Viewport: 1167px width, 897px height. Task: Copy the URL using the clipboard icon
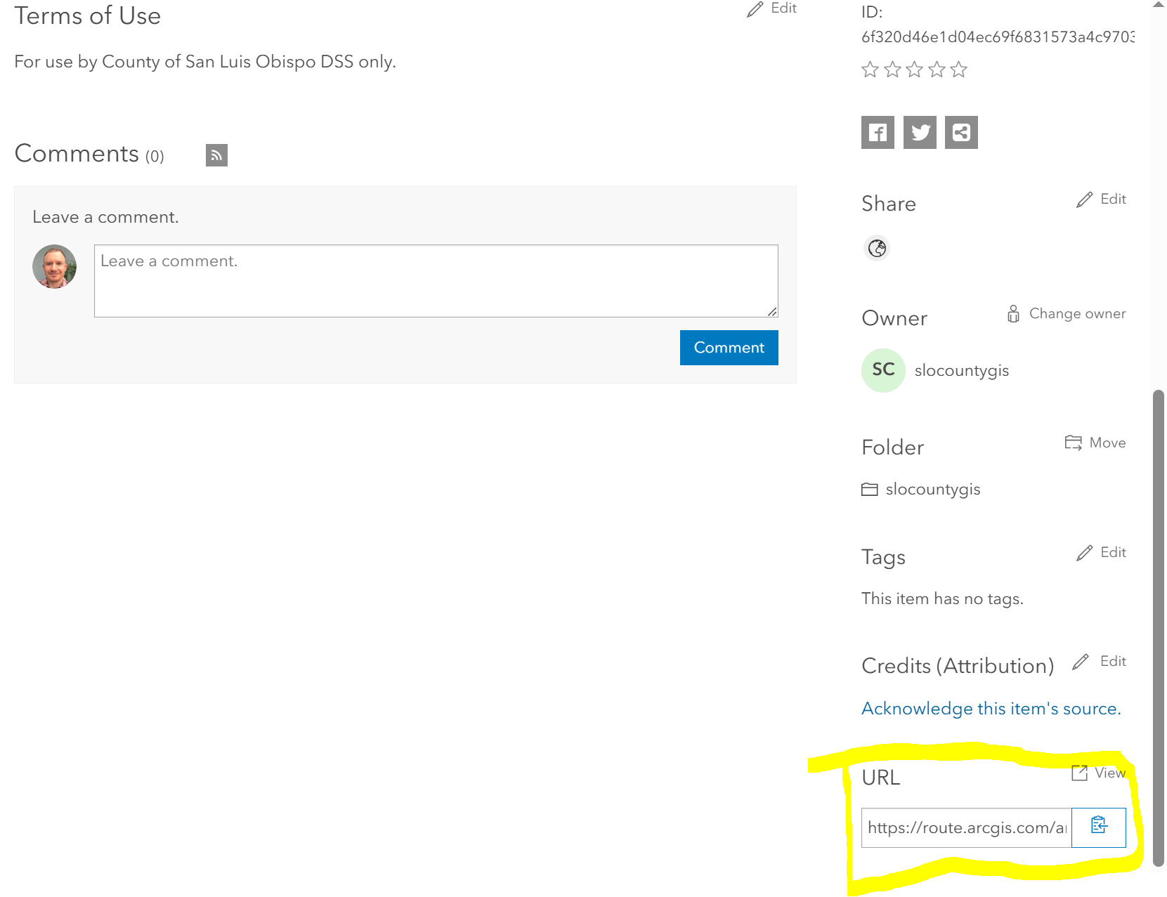point(1097,827)
